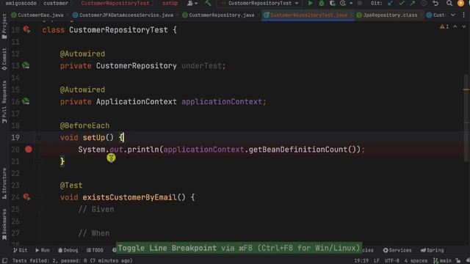
Task: Go to next highlighted problem arrow
Action: 463,26
